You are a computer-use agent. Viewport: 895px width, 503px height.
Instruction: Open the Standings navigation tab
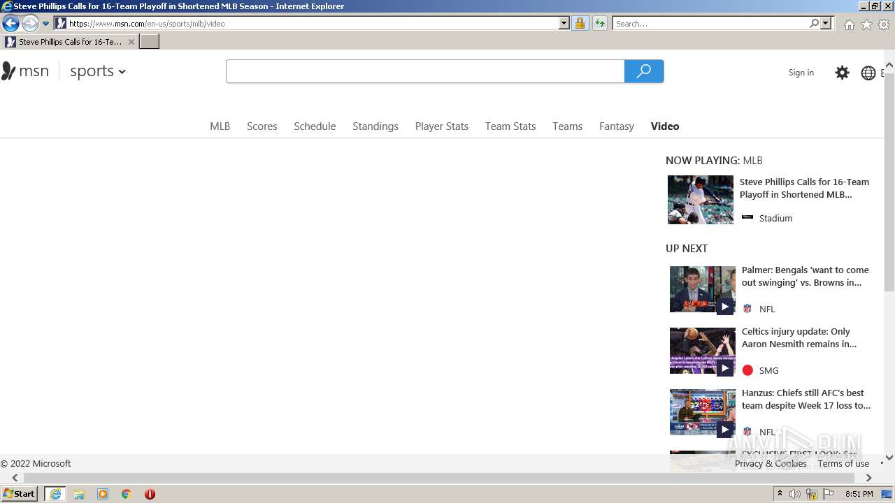[375, 126]
